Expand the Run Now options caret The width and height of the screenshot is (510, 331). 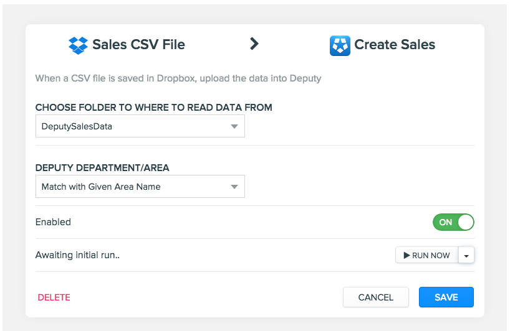click(466, 255)
